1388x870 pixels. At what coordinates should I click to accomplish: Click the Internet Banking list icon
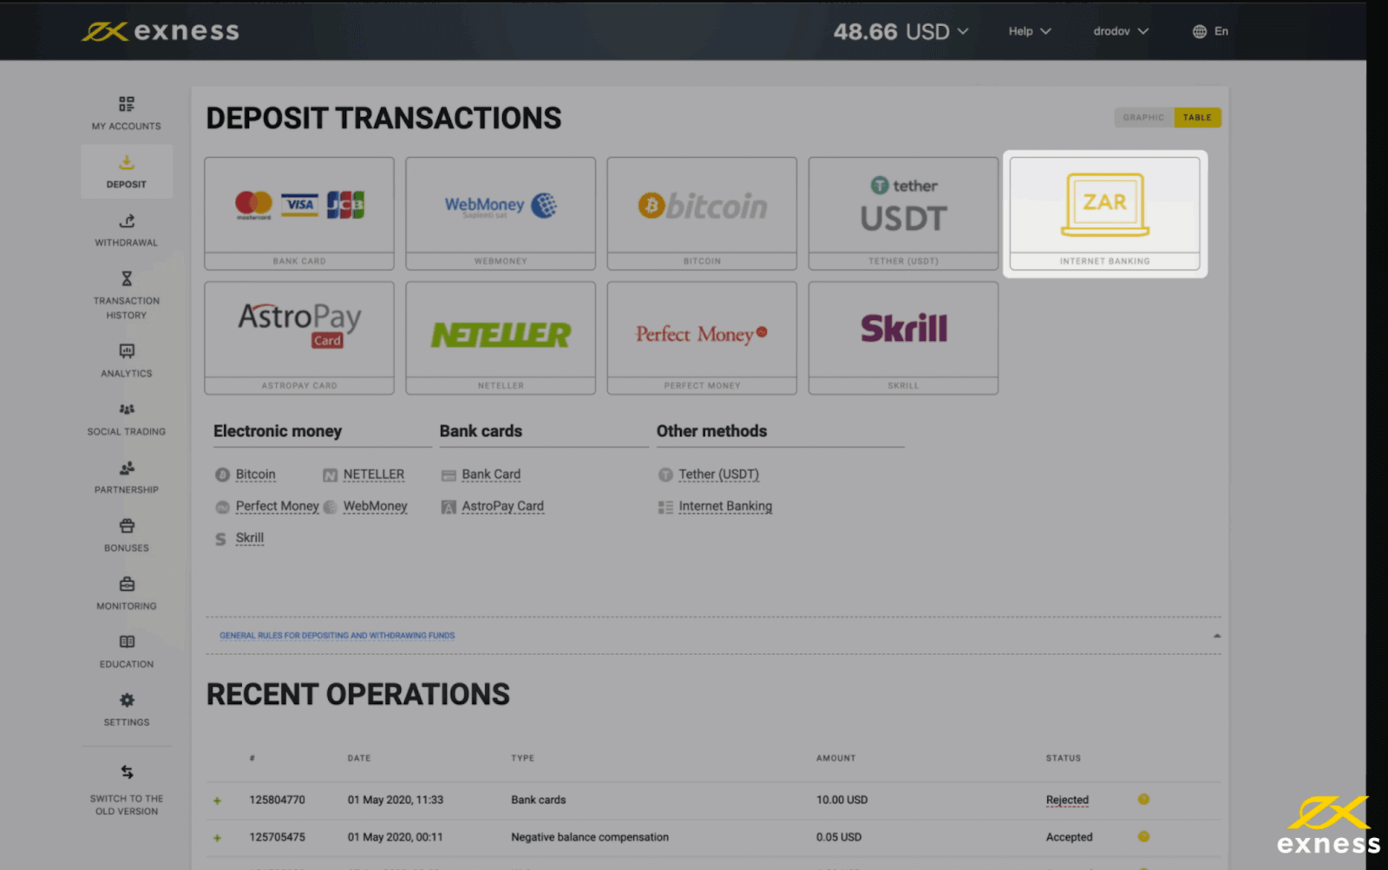click(x=665, y=507)
